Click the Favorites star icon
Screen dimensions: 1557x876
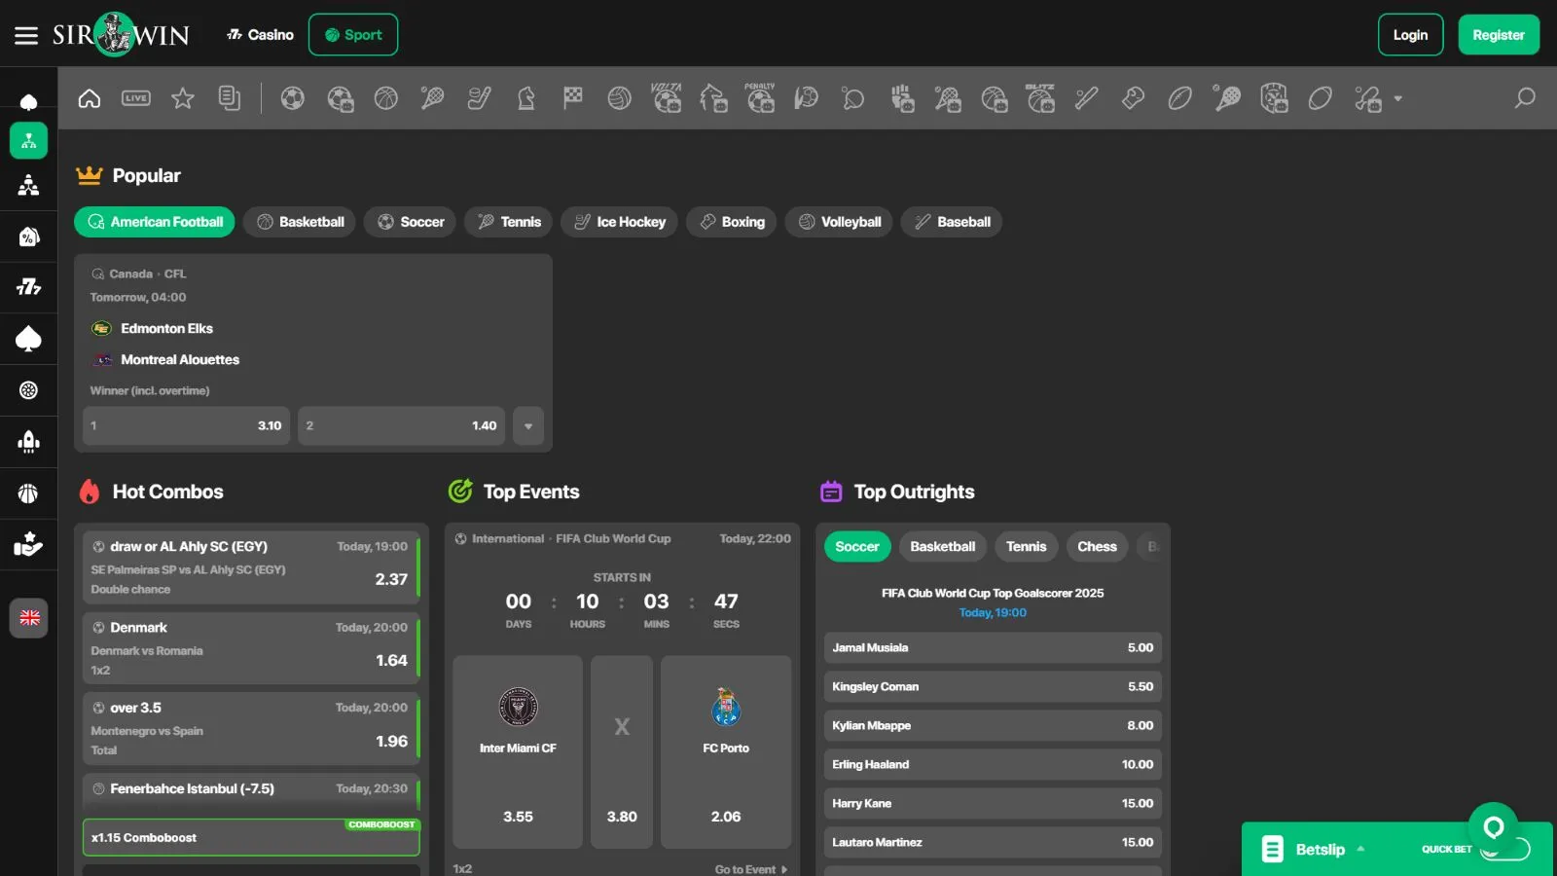tap(183, 98)
